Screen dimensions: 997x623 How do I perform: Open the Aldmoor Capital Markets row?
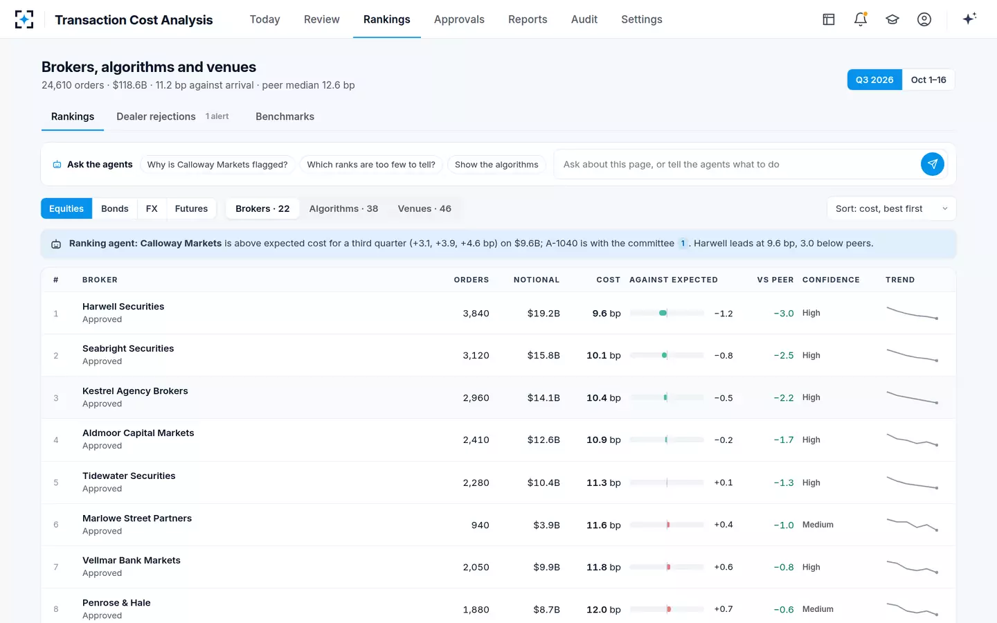498,440
